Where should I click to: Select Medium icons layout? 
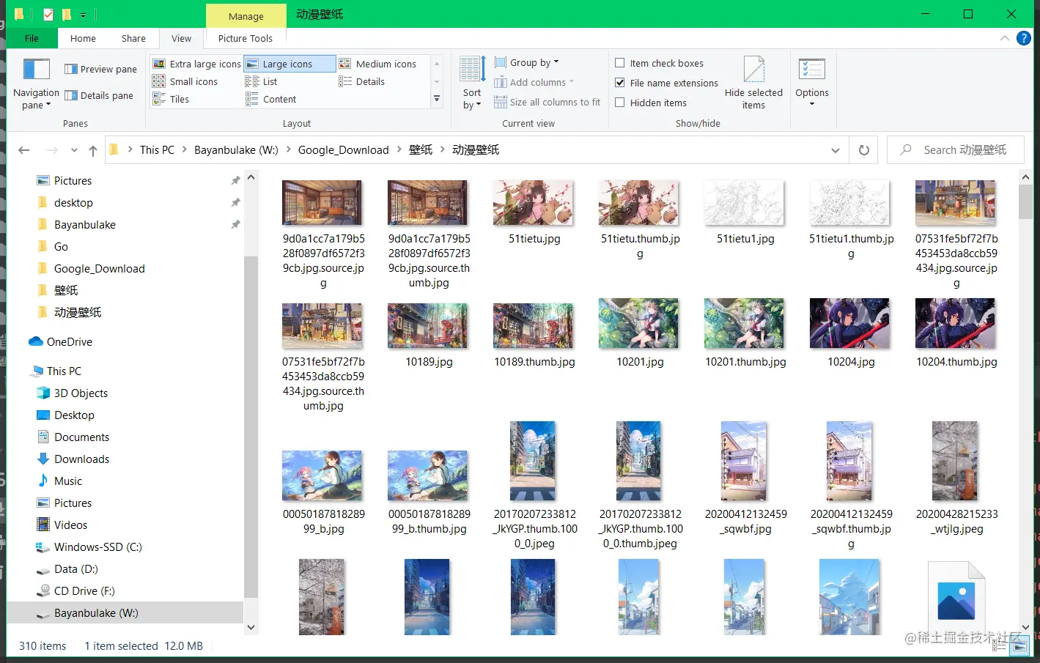pos(377,64)
